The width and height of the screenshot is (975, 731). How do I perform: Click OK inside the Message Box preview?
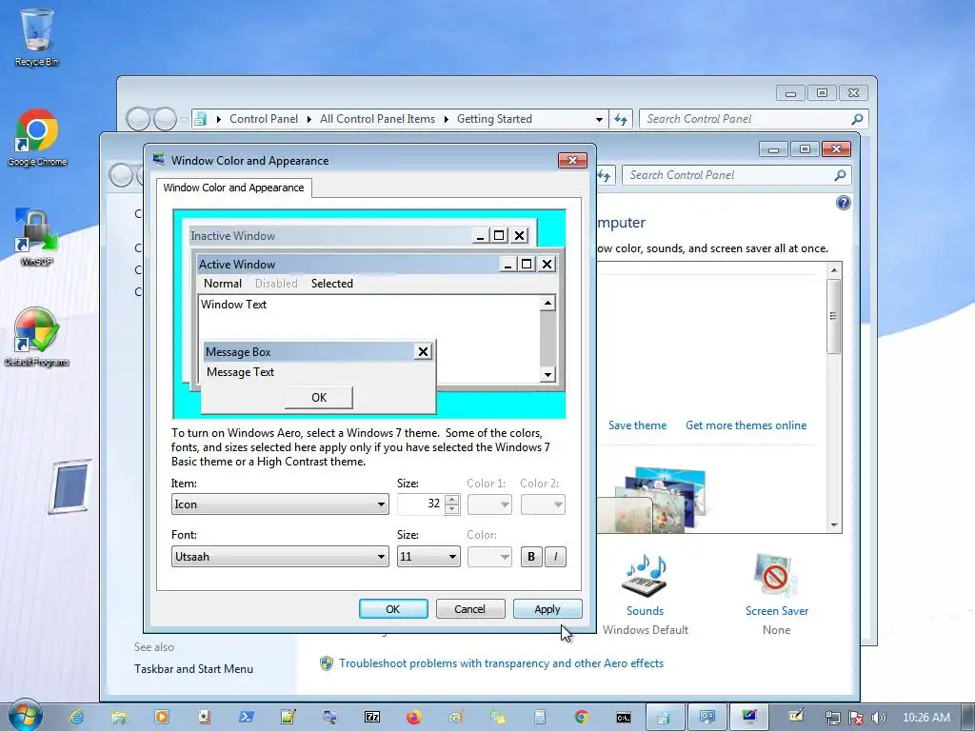319,397
